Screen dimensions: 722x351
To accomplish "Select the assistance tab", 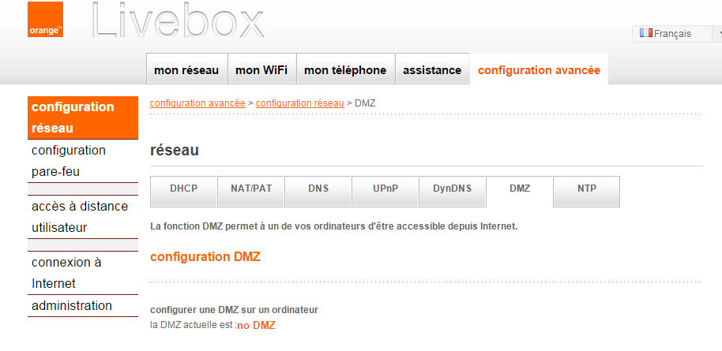I will (432, 70).
